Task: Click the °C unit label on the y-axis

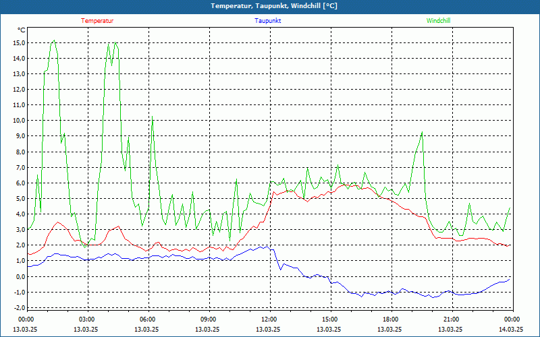Action: click(x=22, y=30)
